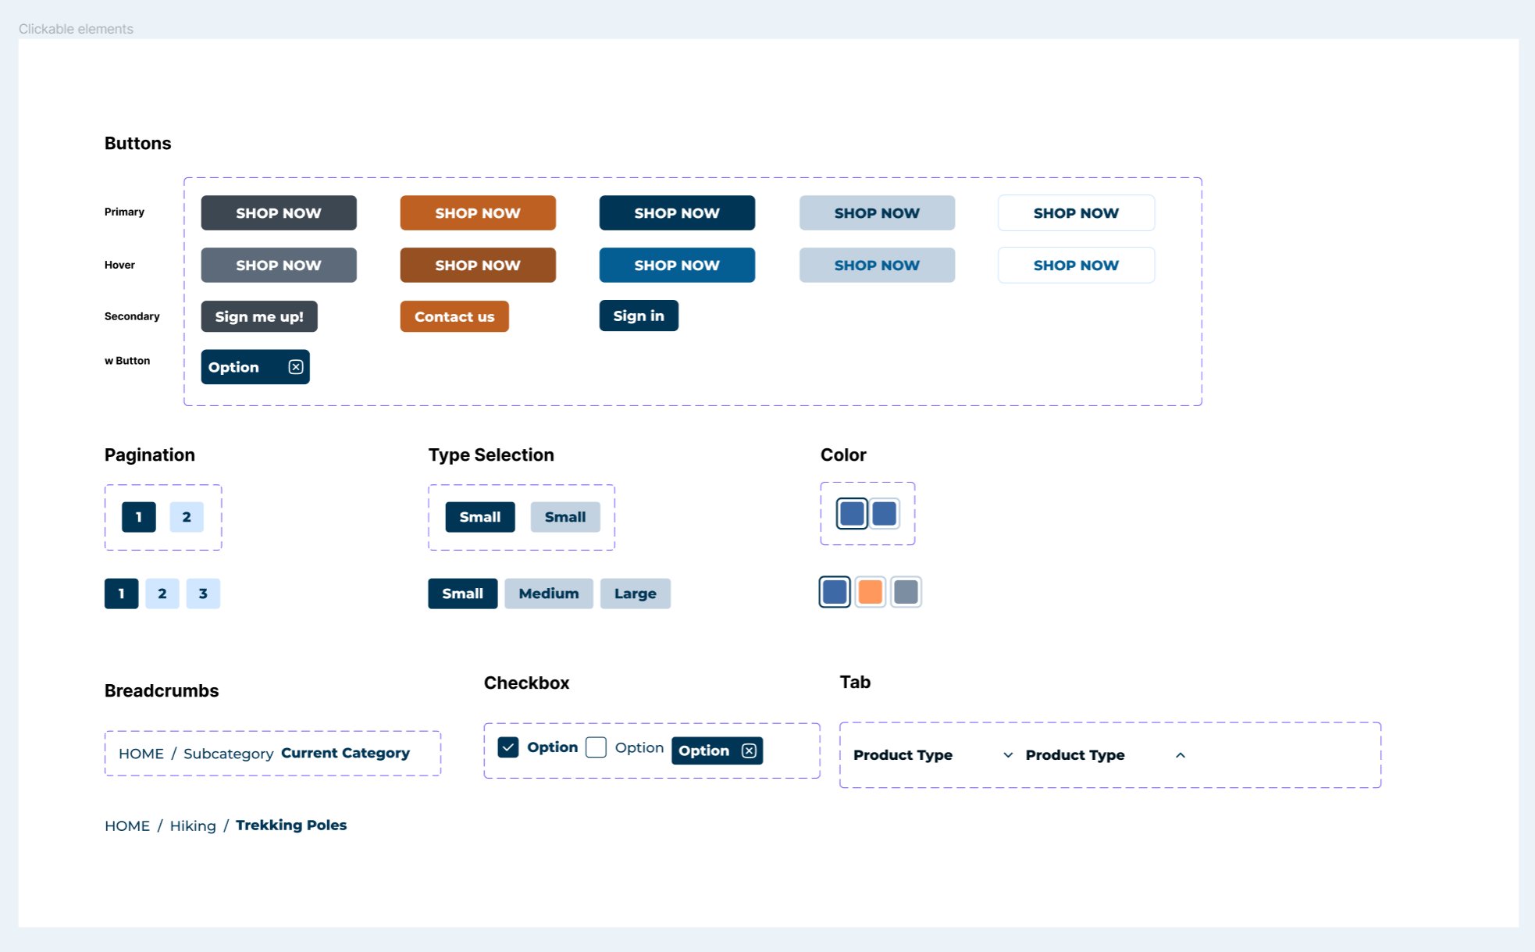Click the up chevron beside the second Product Type
The image size is (1535, 952).
pos(1181,755)
